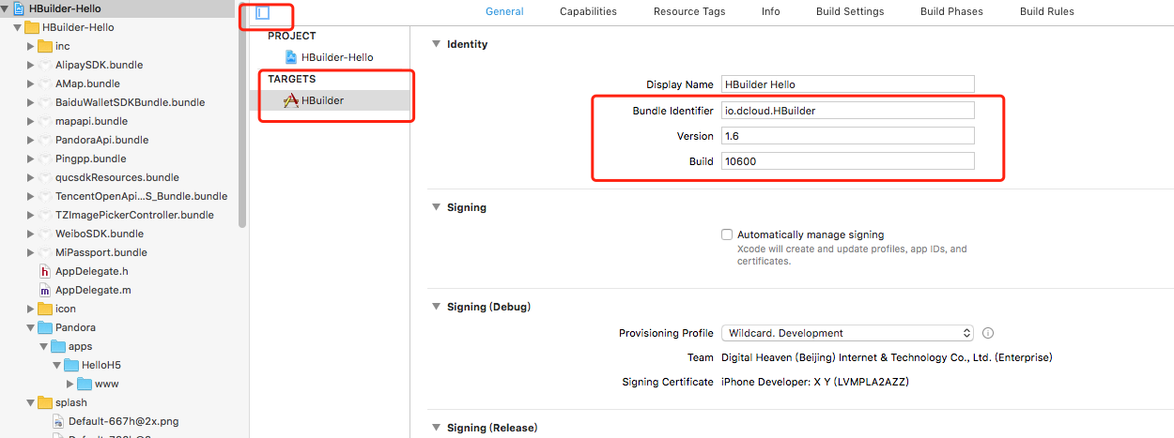Screen dimensions: 1174x438
Task: Click the Bundle Identifier text field
Action: (847, 111)
